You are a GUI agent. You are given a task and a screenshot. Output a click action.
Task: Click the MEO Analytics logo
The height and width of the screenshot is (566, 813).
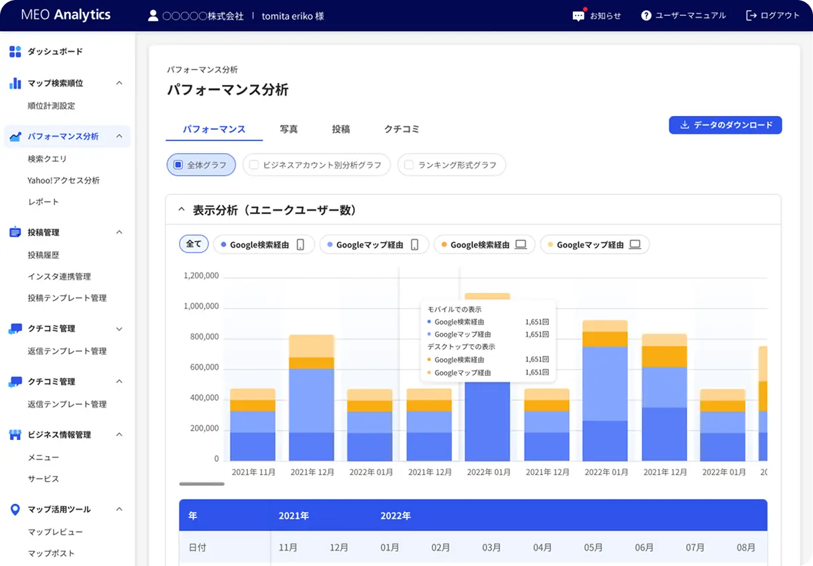(66, 15)
